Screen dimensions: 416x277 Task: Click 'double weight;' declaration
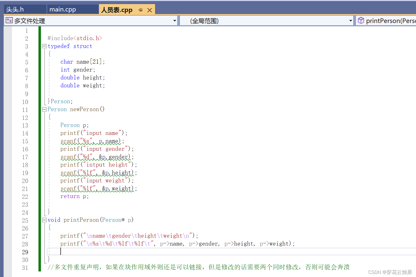coord(83,86)
